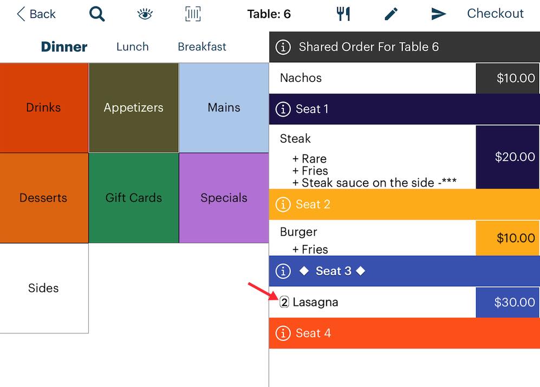Image resolution: width=540 pixels, height=387 pixels.
Task: Select the pencil edit icon
Action: (x=391, y=14)
